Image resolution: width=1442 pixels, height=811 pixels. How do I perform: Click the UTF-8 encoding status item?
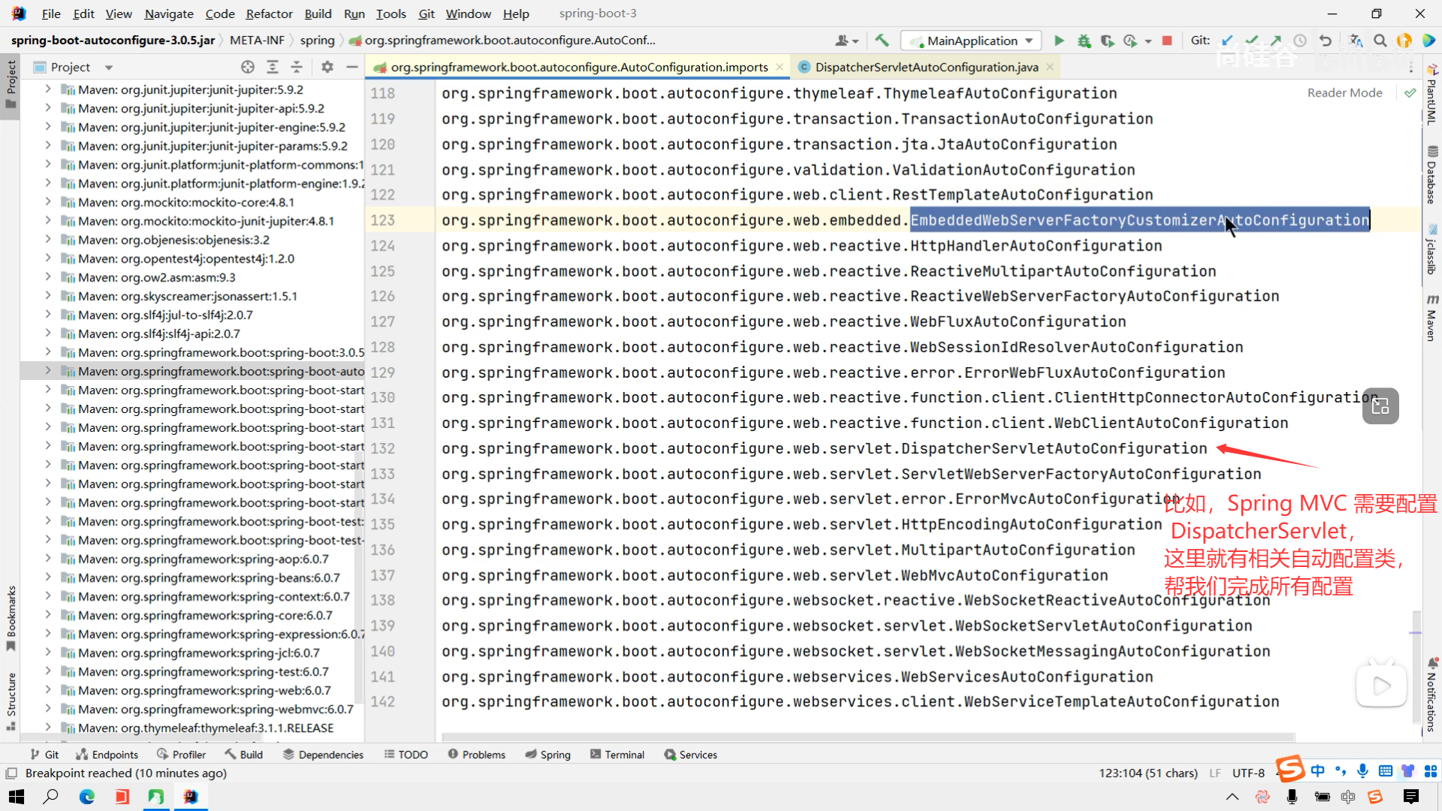pyautogui.click(x=1248, y=773)
